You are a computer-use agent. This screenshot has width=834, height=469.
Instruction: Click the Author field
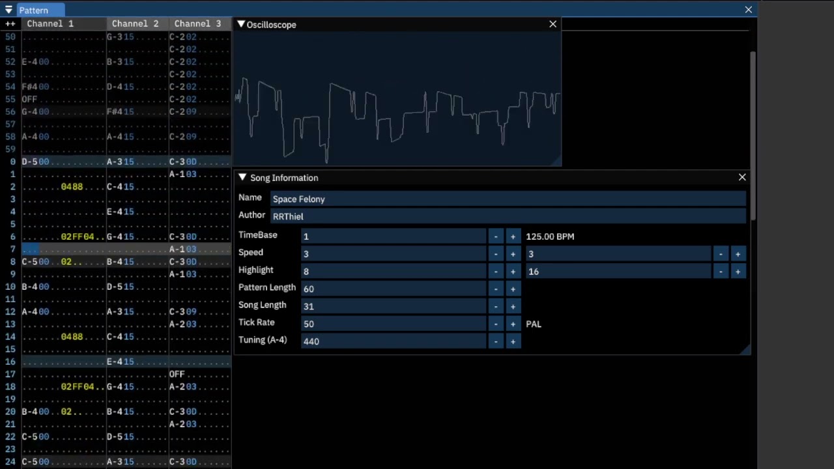(x=508, y=216)
